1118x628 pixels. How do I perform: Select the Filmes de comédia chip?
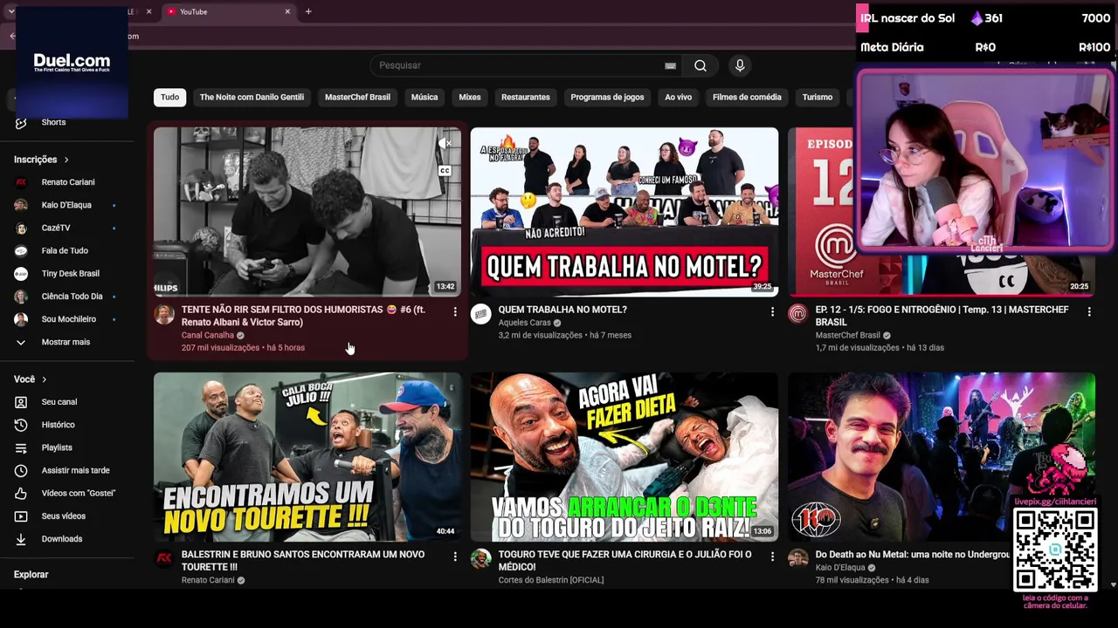(747, 97)
